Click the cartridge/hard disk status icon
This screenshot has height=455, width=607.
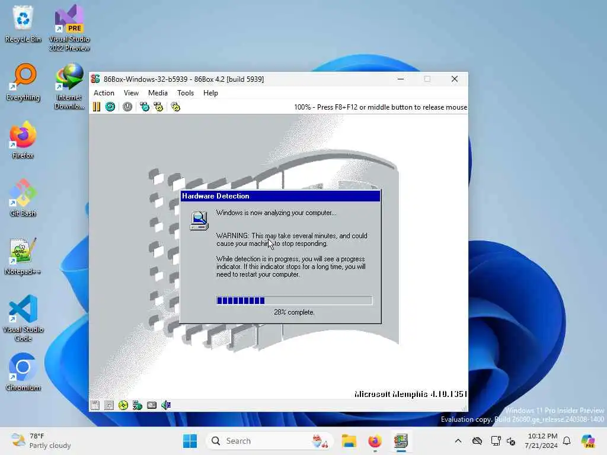(152, 405)
